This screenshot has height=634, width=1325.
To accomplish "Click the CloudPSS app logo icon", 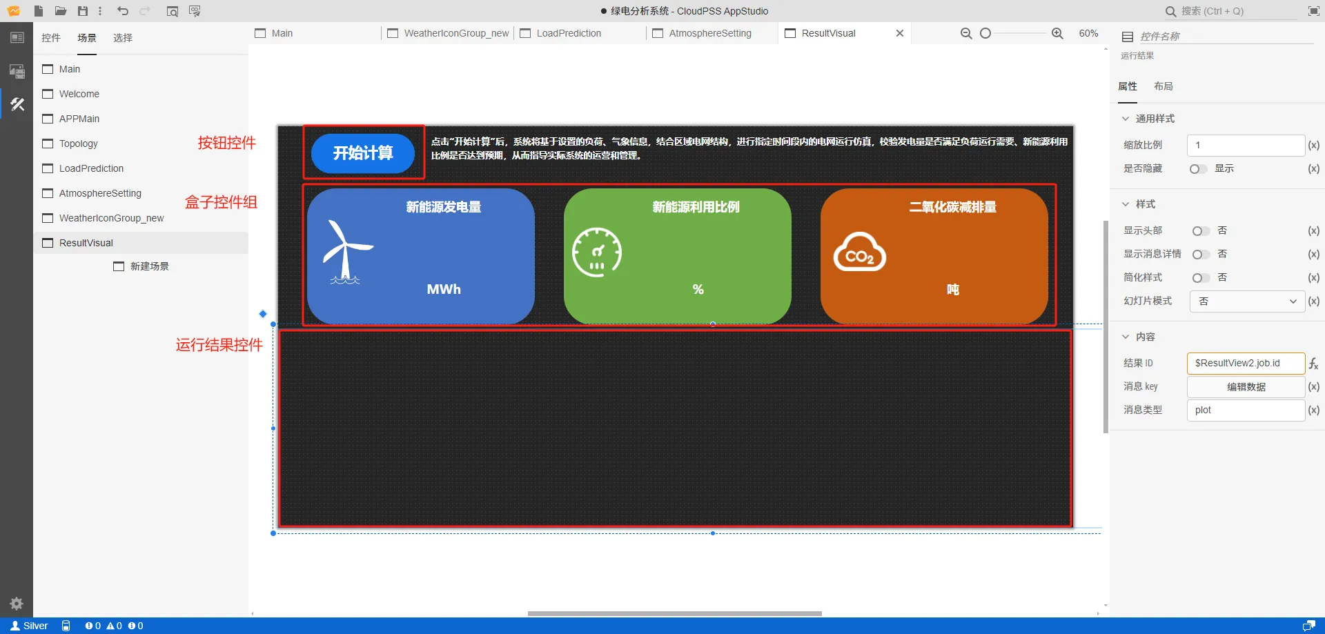I will coord(14,11).
